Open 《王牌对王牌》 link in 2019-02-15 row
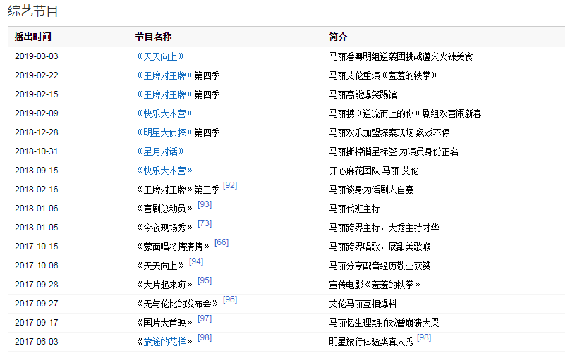 pyautogui.click(x=164, y=94)
